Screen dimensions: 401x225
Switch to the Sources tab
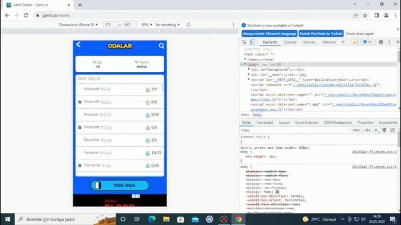point(309,42)
